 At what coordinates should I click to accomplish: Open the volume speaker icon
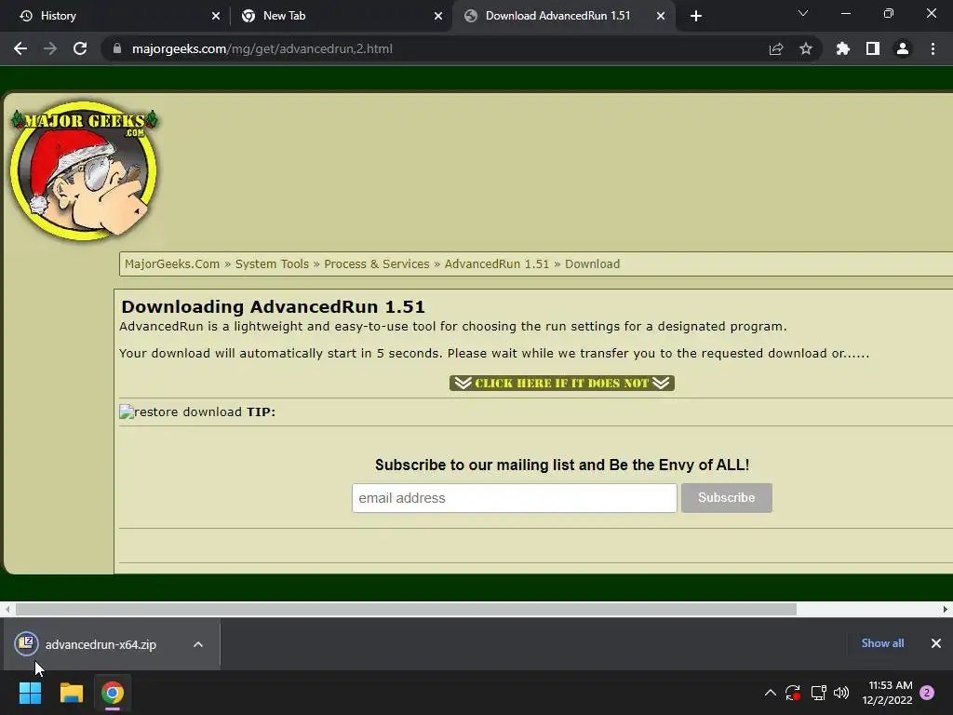click(841, 693)
